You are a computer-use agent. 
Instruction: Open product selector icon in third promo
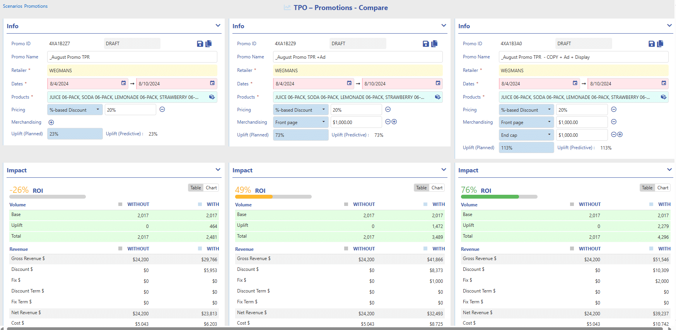pos(663,97)
